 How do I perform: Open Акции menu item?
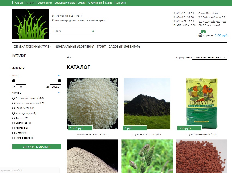point(82,3)
